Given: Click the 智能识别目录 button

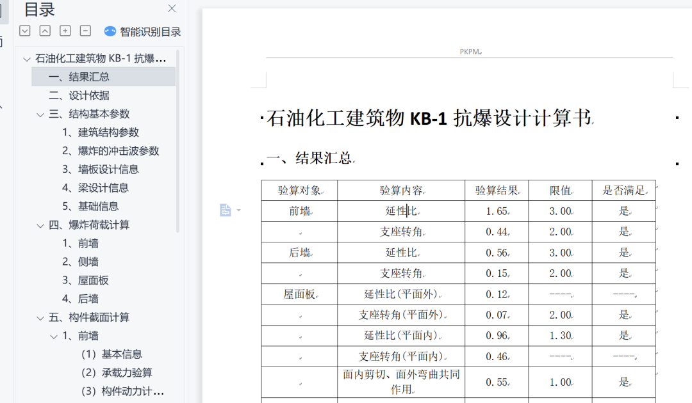Looking at the screenshot, I should [142, 30].
